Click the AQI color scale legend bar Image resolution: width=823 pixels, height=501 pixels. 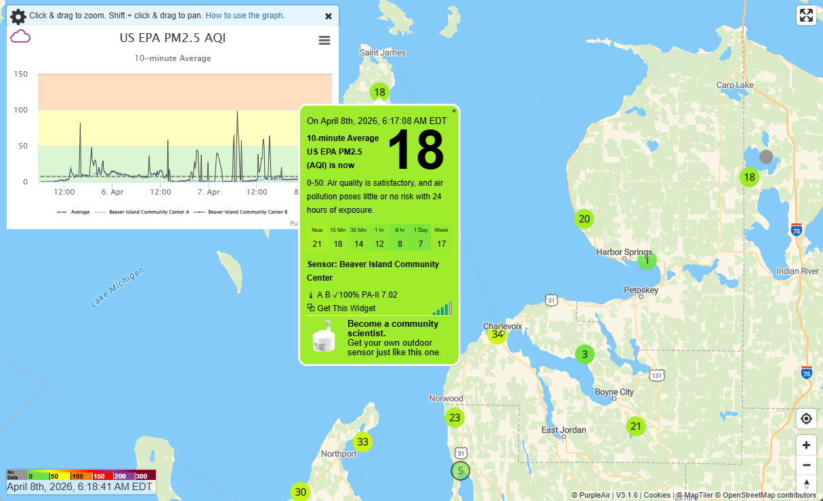[x=81, y=475]
